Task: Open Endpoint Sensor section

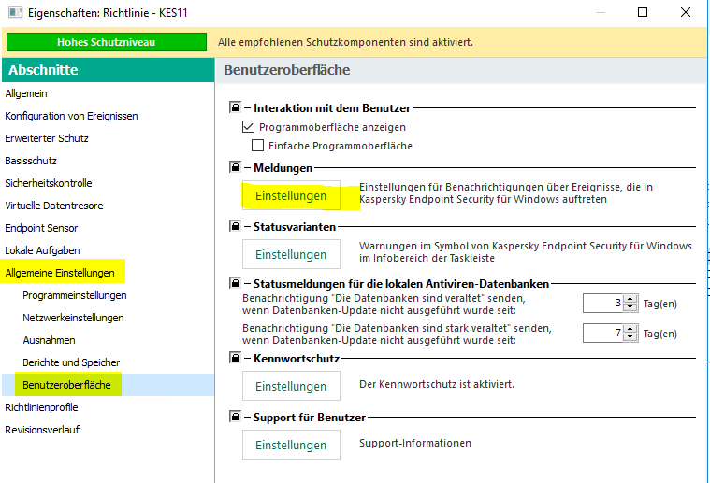Action: click(41, 228)
